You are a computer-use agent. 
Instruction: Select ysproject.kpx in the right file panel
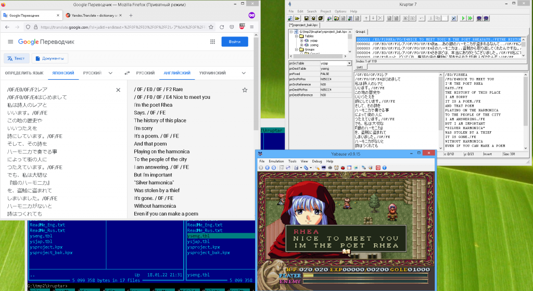pyautogui.click(x=204, y=247)
